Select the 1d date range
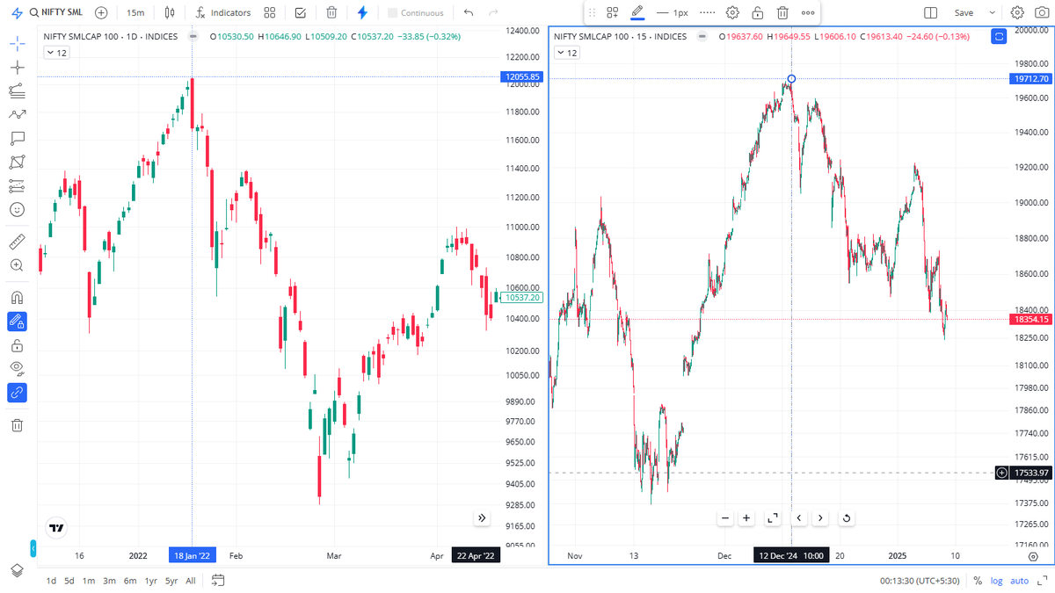Screen dimensions: 1055x593 pyautogui.click(x=51, y=581)
